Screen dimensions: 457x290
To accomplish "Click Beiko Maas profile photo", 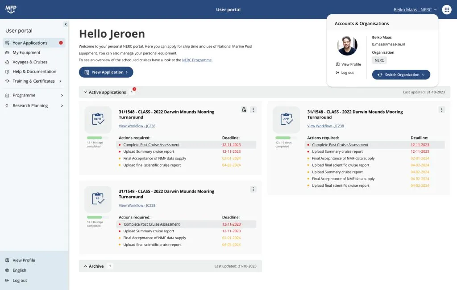I will [x=347, y=46].
